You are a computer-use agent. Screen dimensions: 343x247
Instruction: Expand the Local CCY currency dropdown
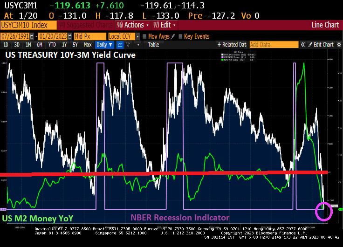tap(123, 36)
